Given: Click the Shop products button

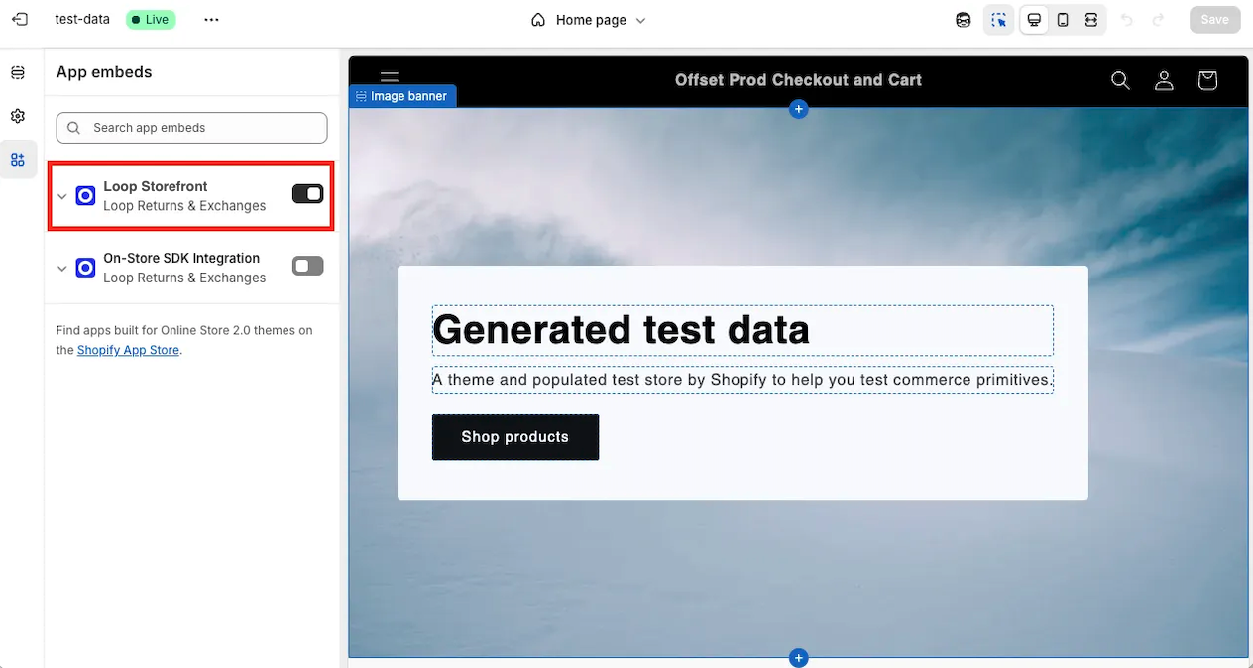Looking at the screenshot, I should pyautogui.click(x=515, y=437).
